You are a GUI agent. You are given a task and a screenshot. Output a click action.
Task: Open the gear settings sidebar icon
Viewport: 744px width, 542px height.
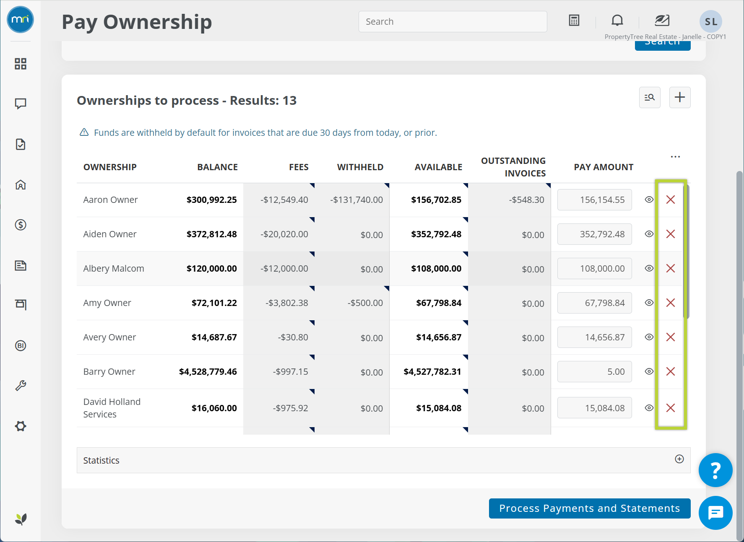(21, 426)
